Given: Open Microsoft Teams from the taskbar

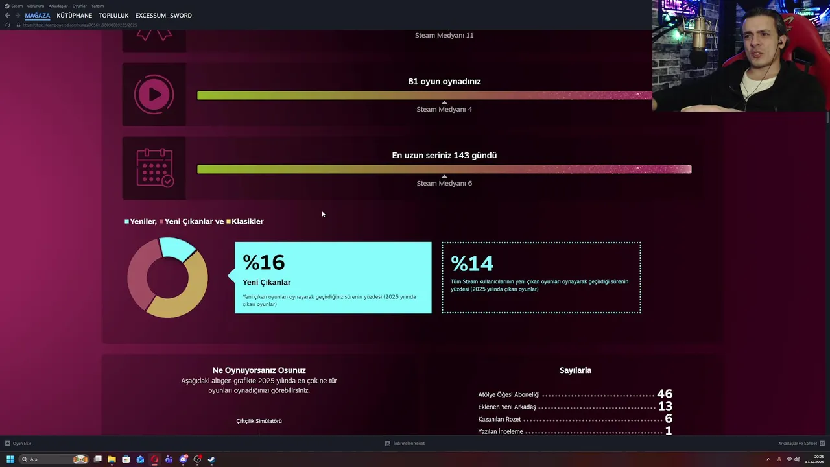Looking at the screenshot, I should pyautogui.click(x=169, y=459).
